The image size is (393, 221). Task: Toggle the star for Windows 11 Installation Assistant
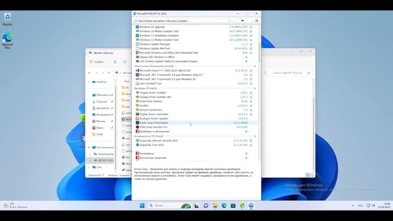click(x=251, y=36)
